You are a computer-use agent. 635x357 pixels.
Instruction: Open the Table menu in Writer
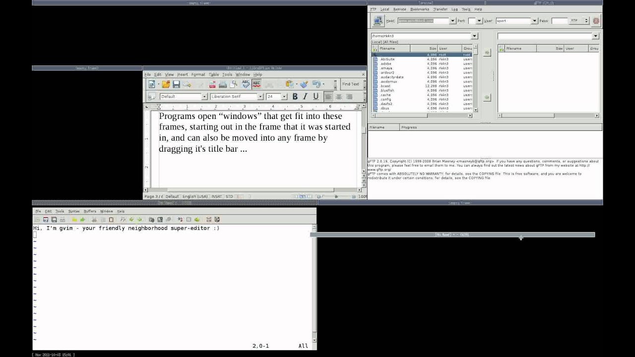click(x=214, y=74)
